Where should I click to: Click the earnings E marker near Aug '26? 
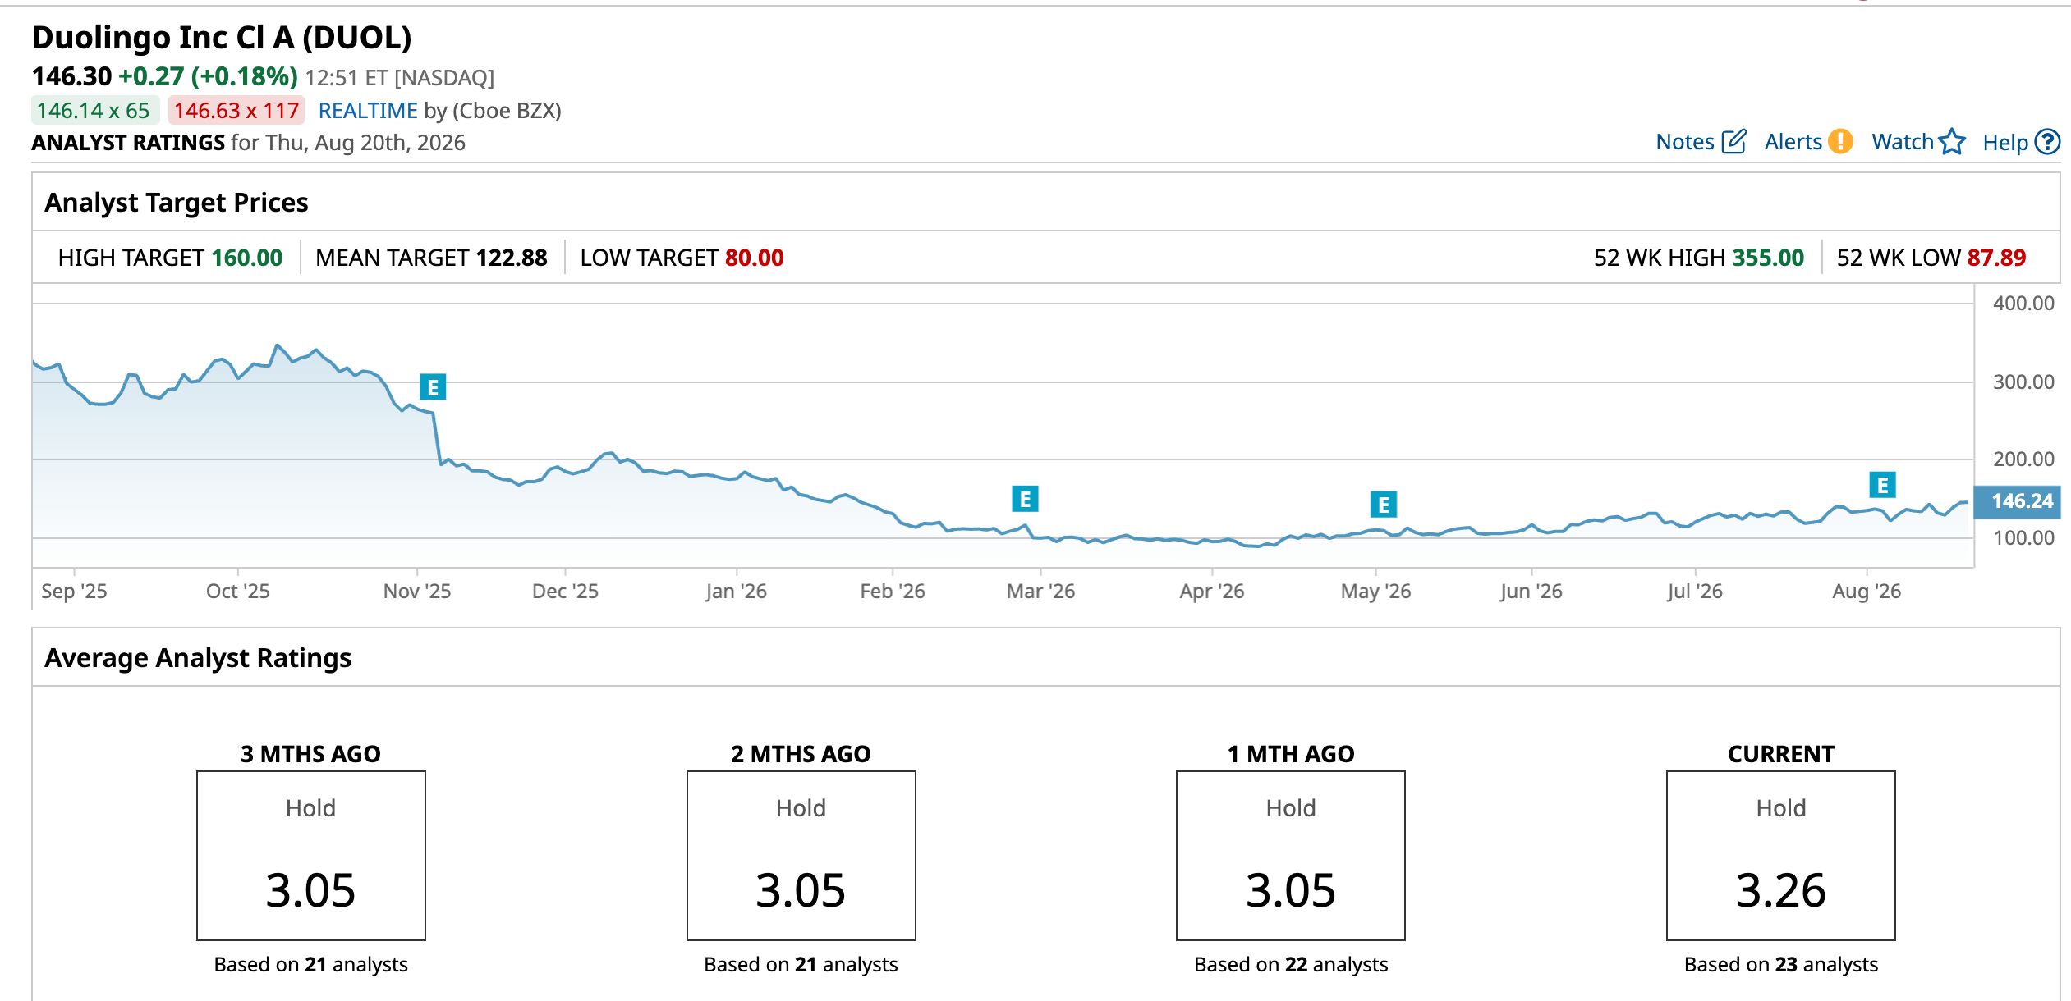[1882, 485]
